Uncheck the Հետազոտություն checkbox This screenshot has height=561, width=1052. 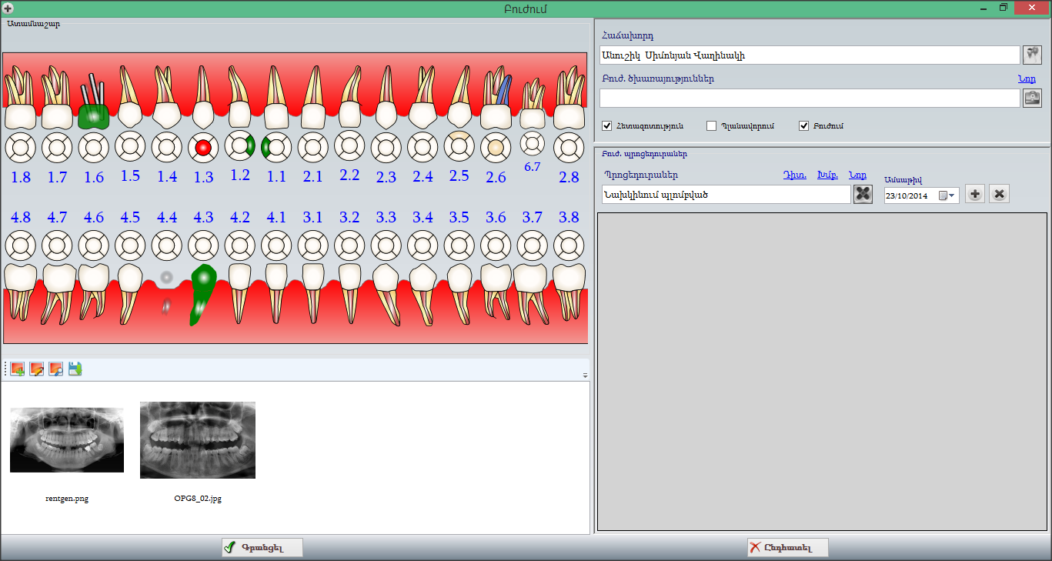[606, 125]
